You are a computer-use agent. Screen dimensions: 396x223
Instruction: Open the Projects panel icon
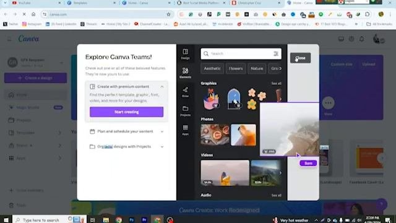186,111
